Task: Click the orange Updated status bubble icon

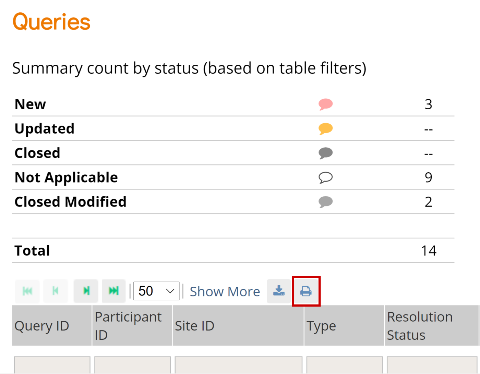Action: click(325, 128)
